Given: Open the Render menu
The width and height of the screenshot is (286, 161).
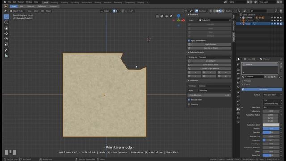Looking at the screenshot, I should coord(21,2).
